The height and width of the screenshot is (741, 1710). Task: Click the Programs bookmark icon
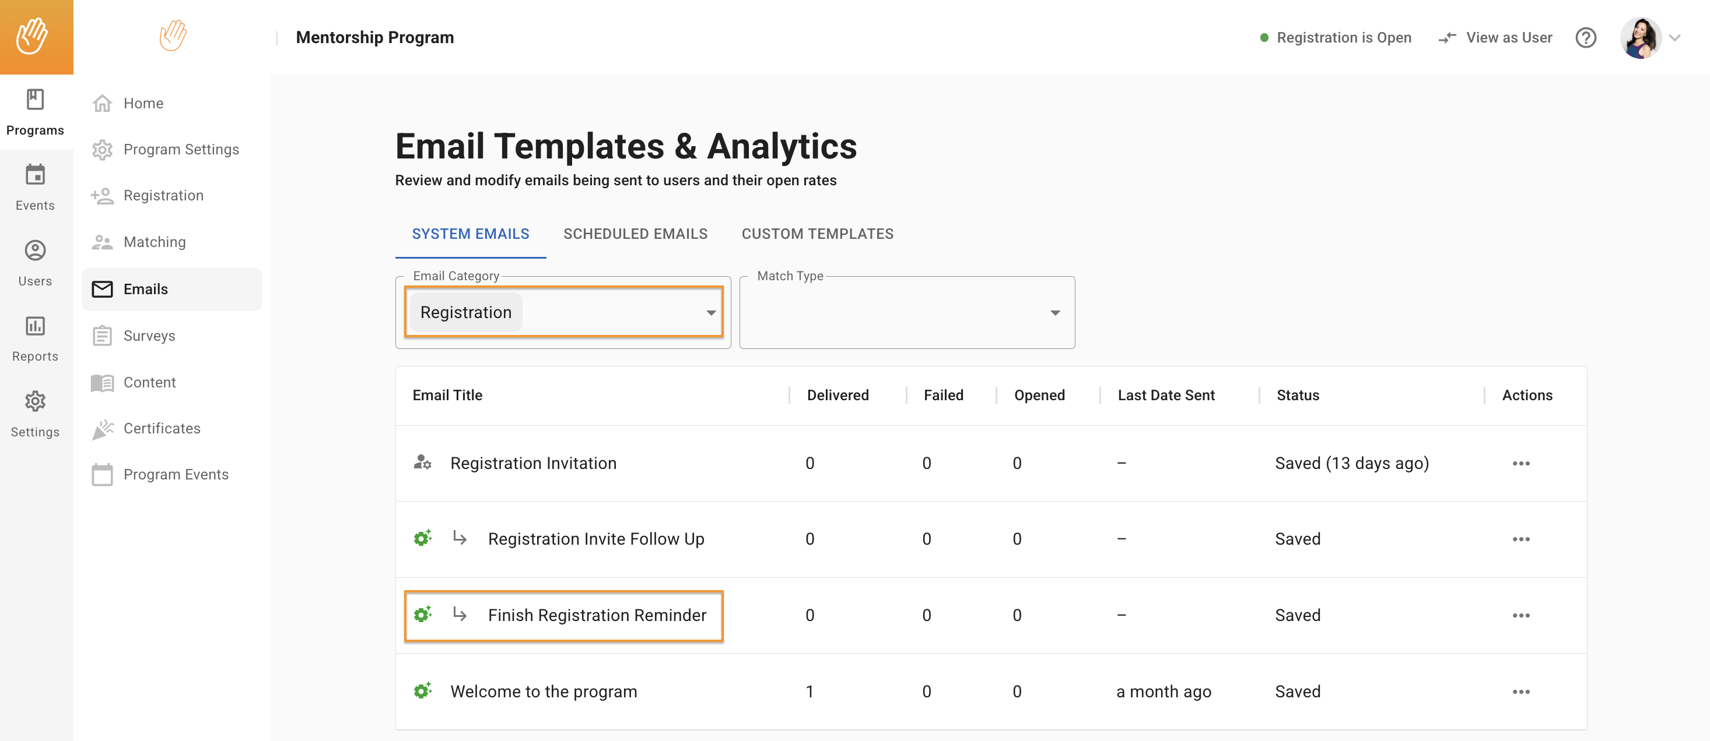pyautogui.click(x=35, y=100)
